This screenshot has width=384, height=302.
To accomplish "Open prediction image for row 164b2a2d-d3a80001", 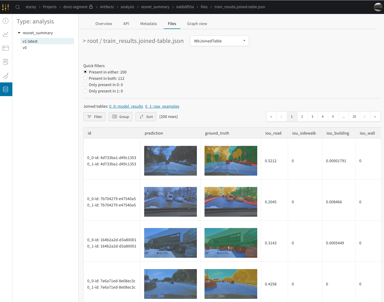I will (x=171, y=243).
